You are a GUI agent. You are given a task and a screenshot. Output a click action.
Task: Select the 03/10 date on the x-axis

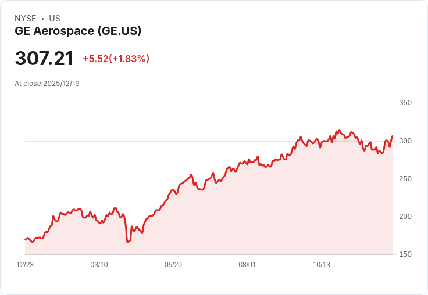tap(99, 265)
